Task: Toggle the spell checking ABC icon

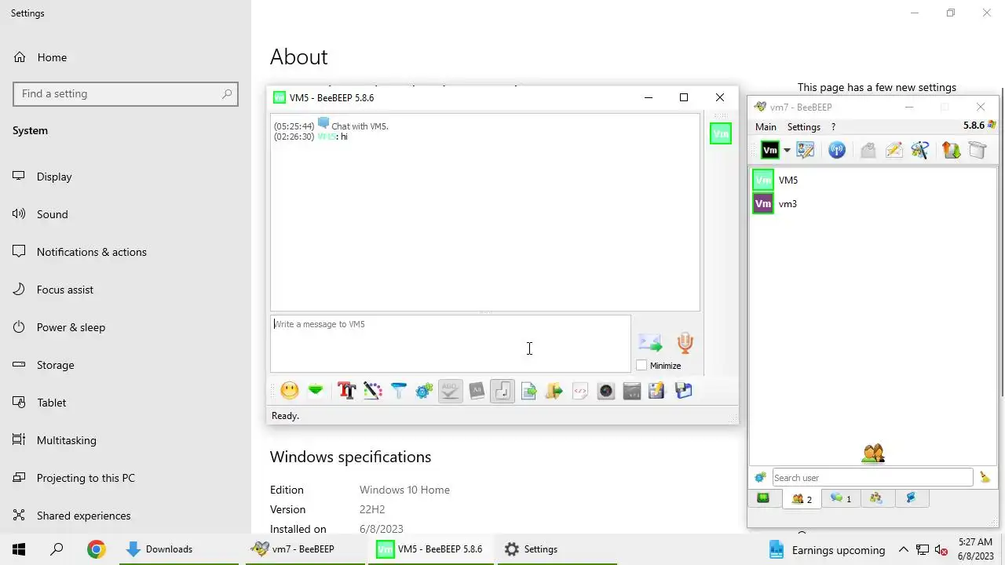Action: pyautogui.click(x=450, y=391)
